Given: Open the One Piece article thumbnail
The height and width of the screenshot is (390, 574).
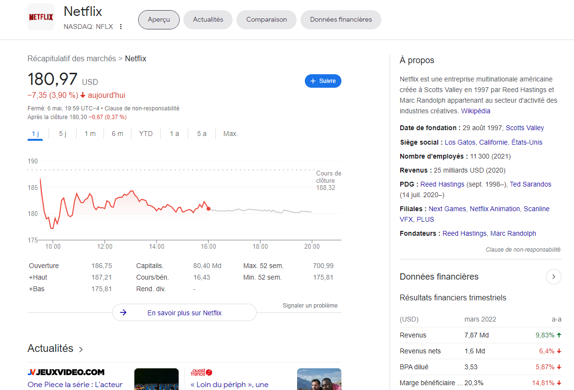Looking at the screenshot, I should [x=157, y=379].
